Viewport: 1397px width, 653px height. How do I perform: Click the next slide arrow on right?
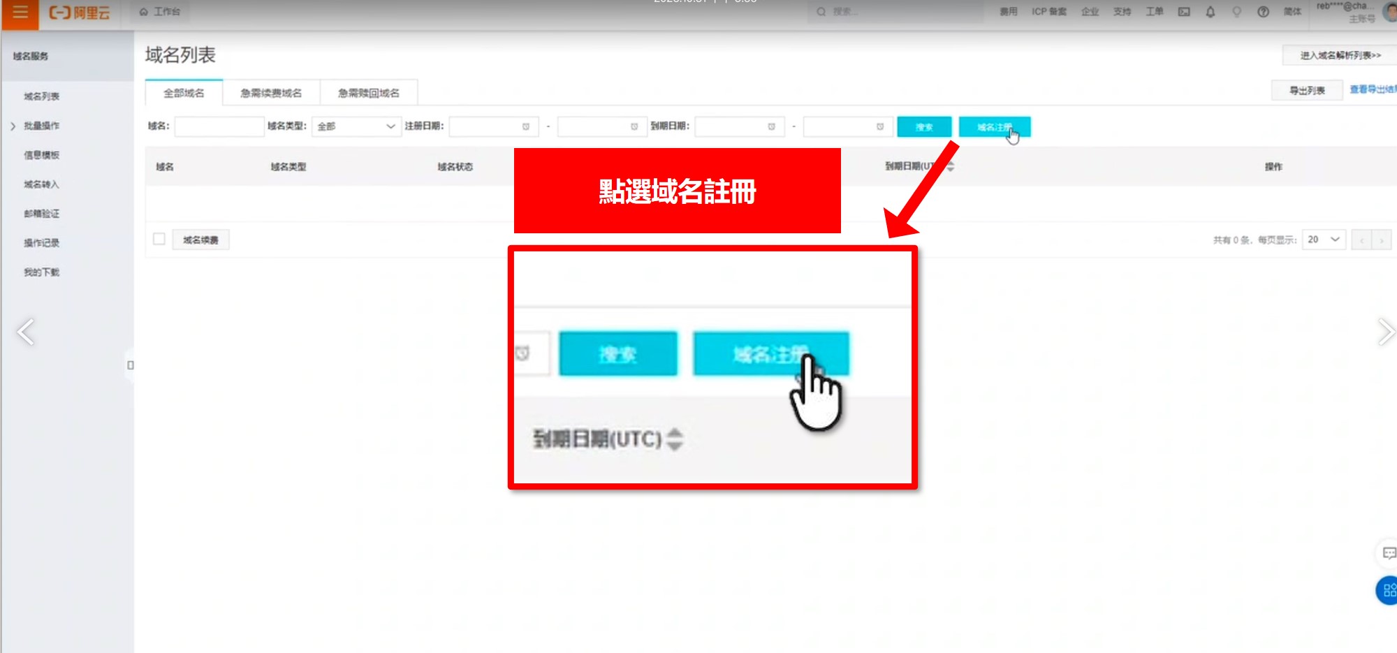tap(1384, 332)
